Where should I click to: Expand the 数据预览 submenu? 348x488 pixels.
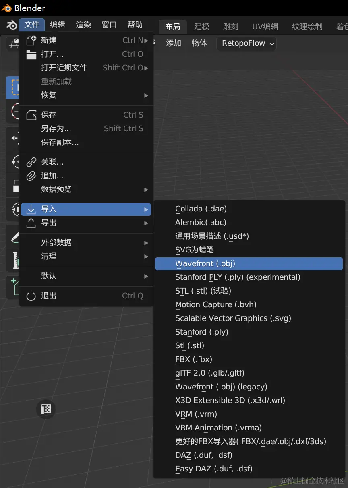[x=86, y=189]
